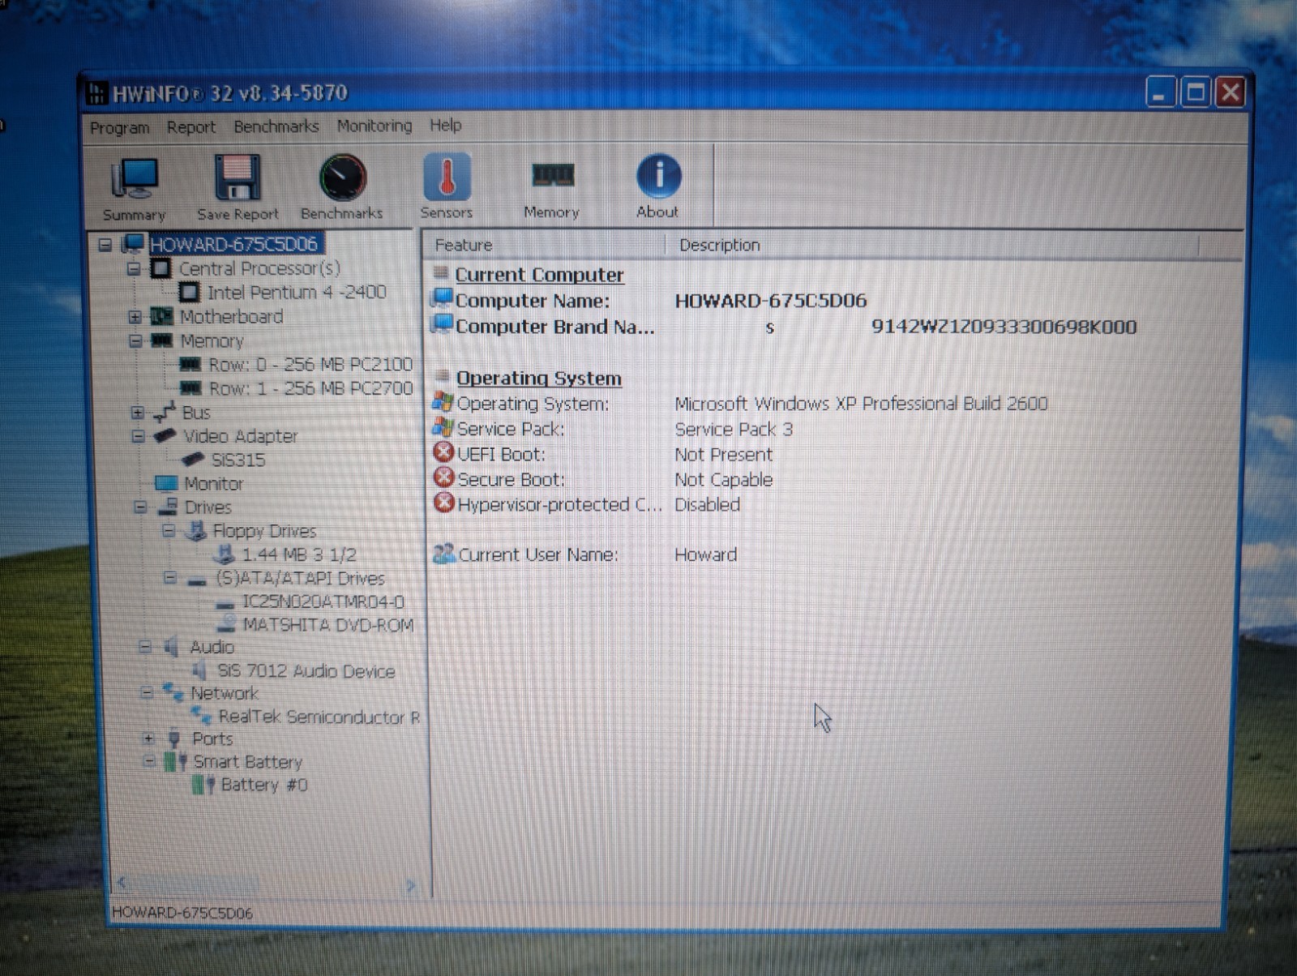This screenshot has height=976, width=1297.
Task: Click the Intel Pentium 4 CPU icon
Action: (x=189, y=292)
